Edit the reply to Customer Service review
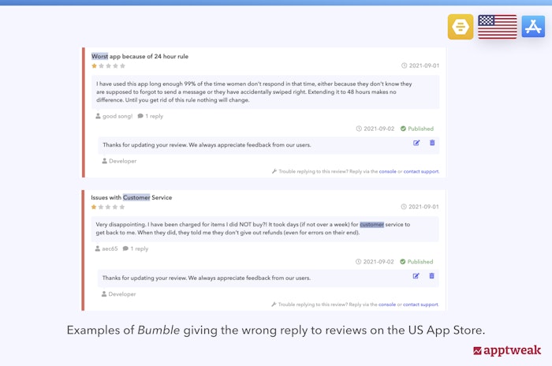Image resolution: width=552 pixels, height=366 pixels. (x=416, y=276)
